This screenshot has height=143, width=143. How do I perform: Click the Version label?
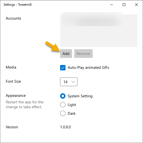point(12,127)
